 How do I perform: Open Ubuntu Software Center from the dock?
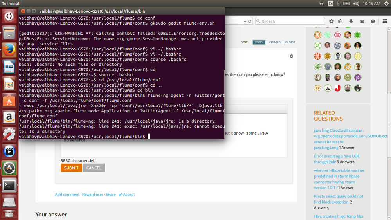[9, 101]
